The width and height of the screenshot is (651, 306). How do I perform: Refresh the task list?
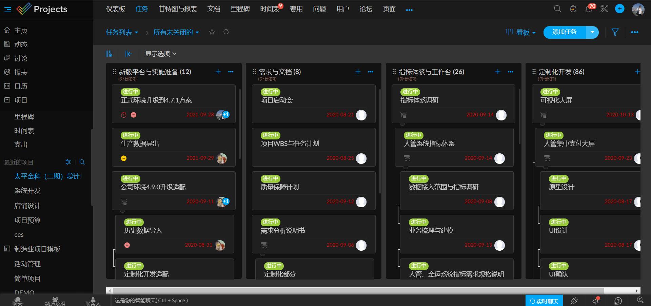pyautogui.click(x=226, y=32)
